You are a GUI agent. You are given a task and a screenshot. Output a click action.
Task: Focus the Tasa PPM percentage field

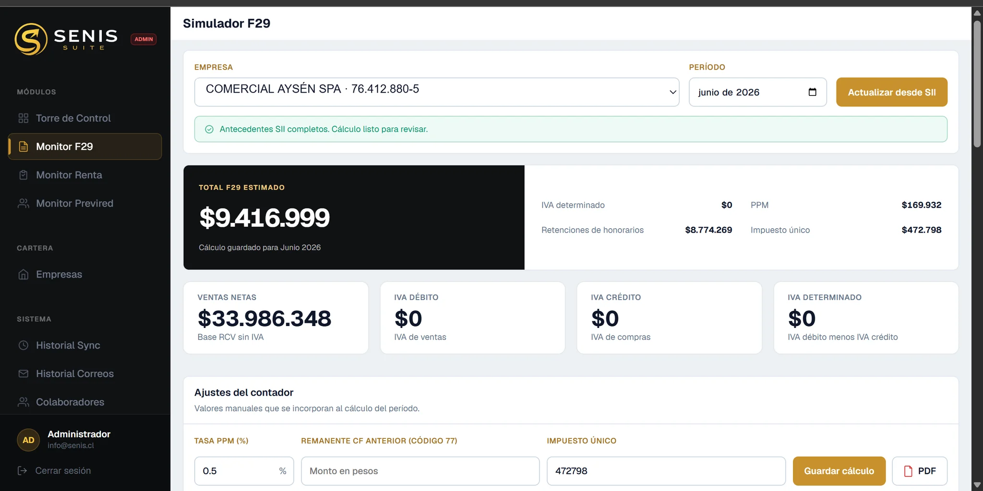[244, 471]
